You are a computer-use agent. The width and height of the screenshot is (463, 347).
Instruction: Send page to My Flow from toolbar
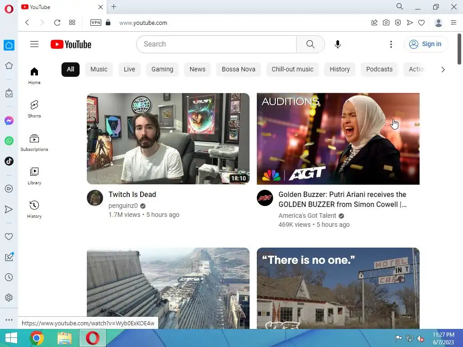(410, 23)
